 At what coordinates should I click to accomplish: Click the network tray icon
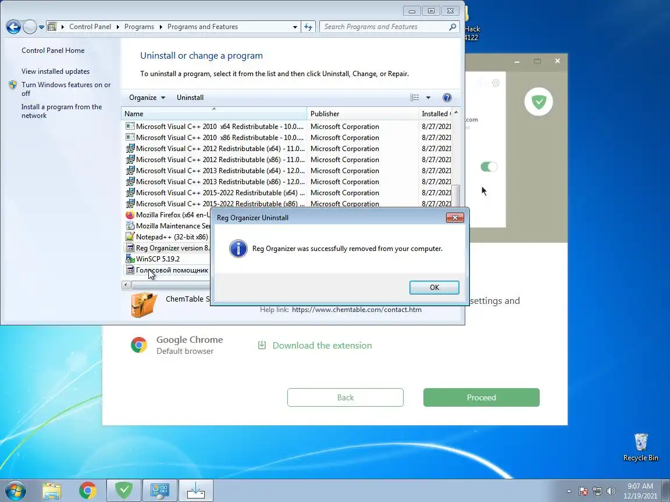(597, 492)
